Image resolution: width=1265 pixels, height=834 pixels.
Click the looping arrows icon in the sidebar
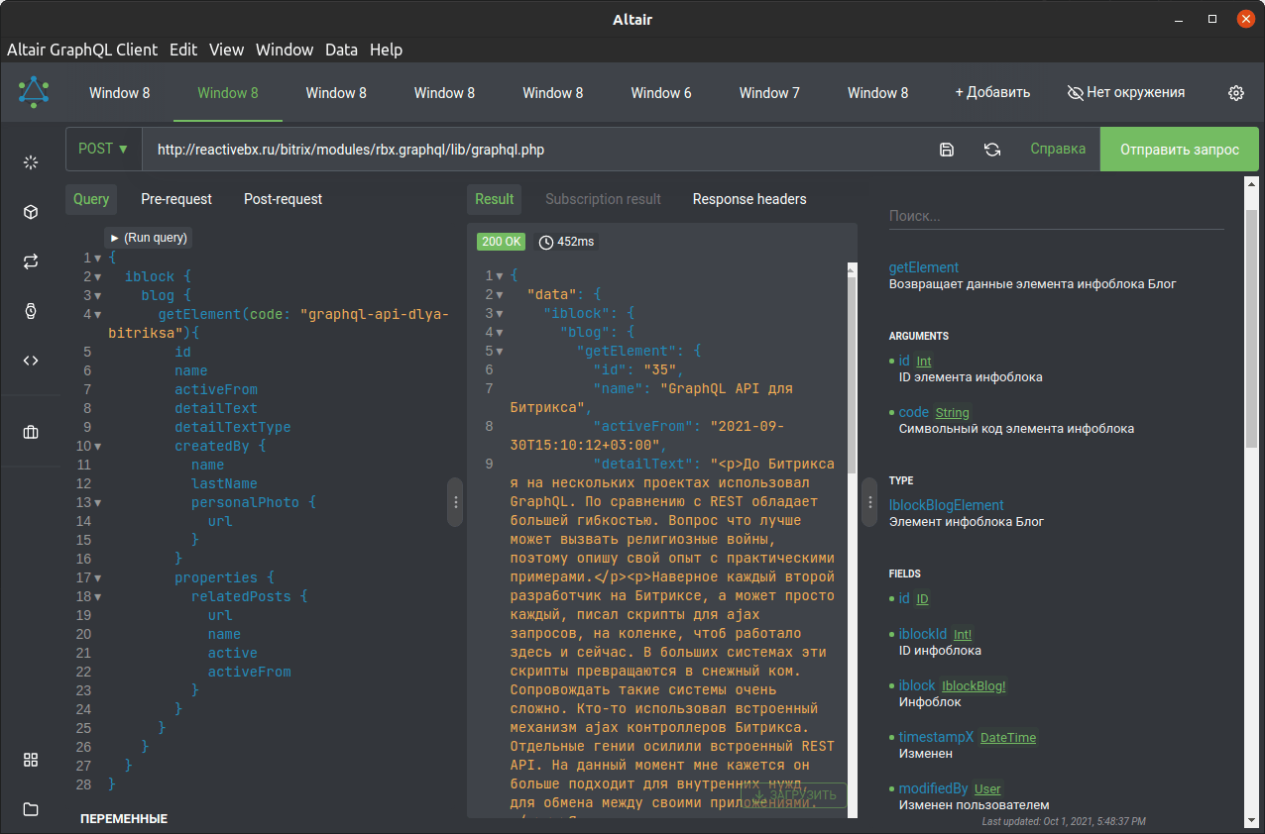[31, 261]
